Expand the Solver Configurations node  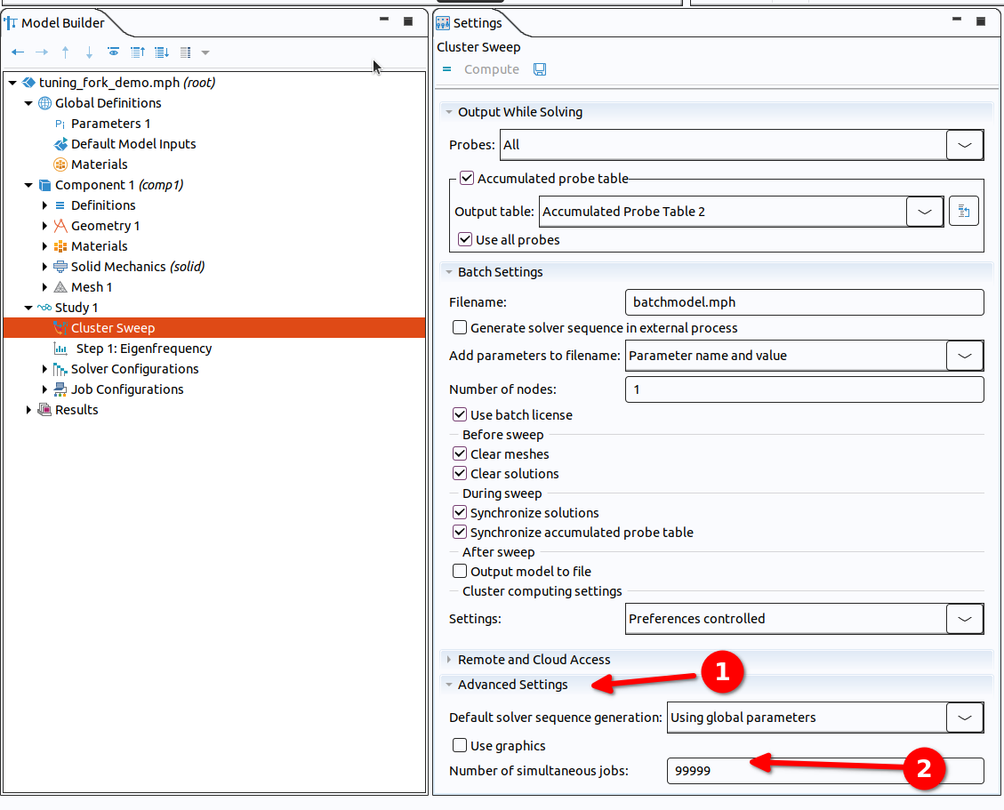[44, 370]
